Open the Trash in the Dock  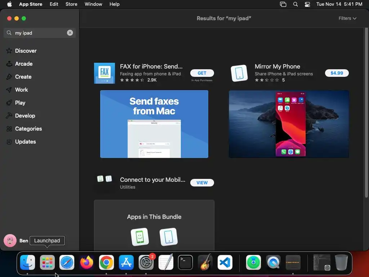click(x=341, y=263)
